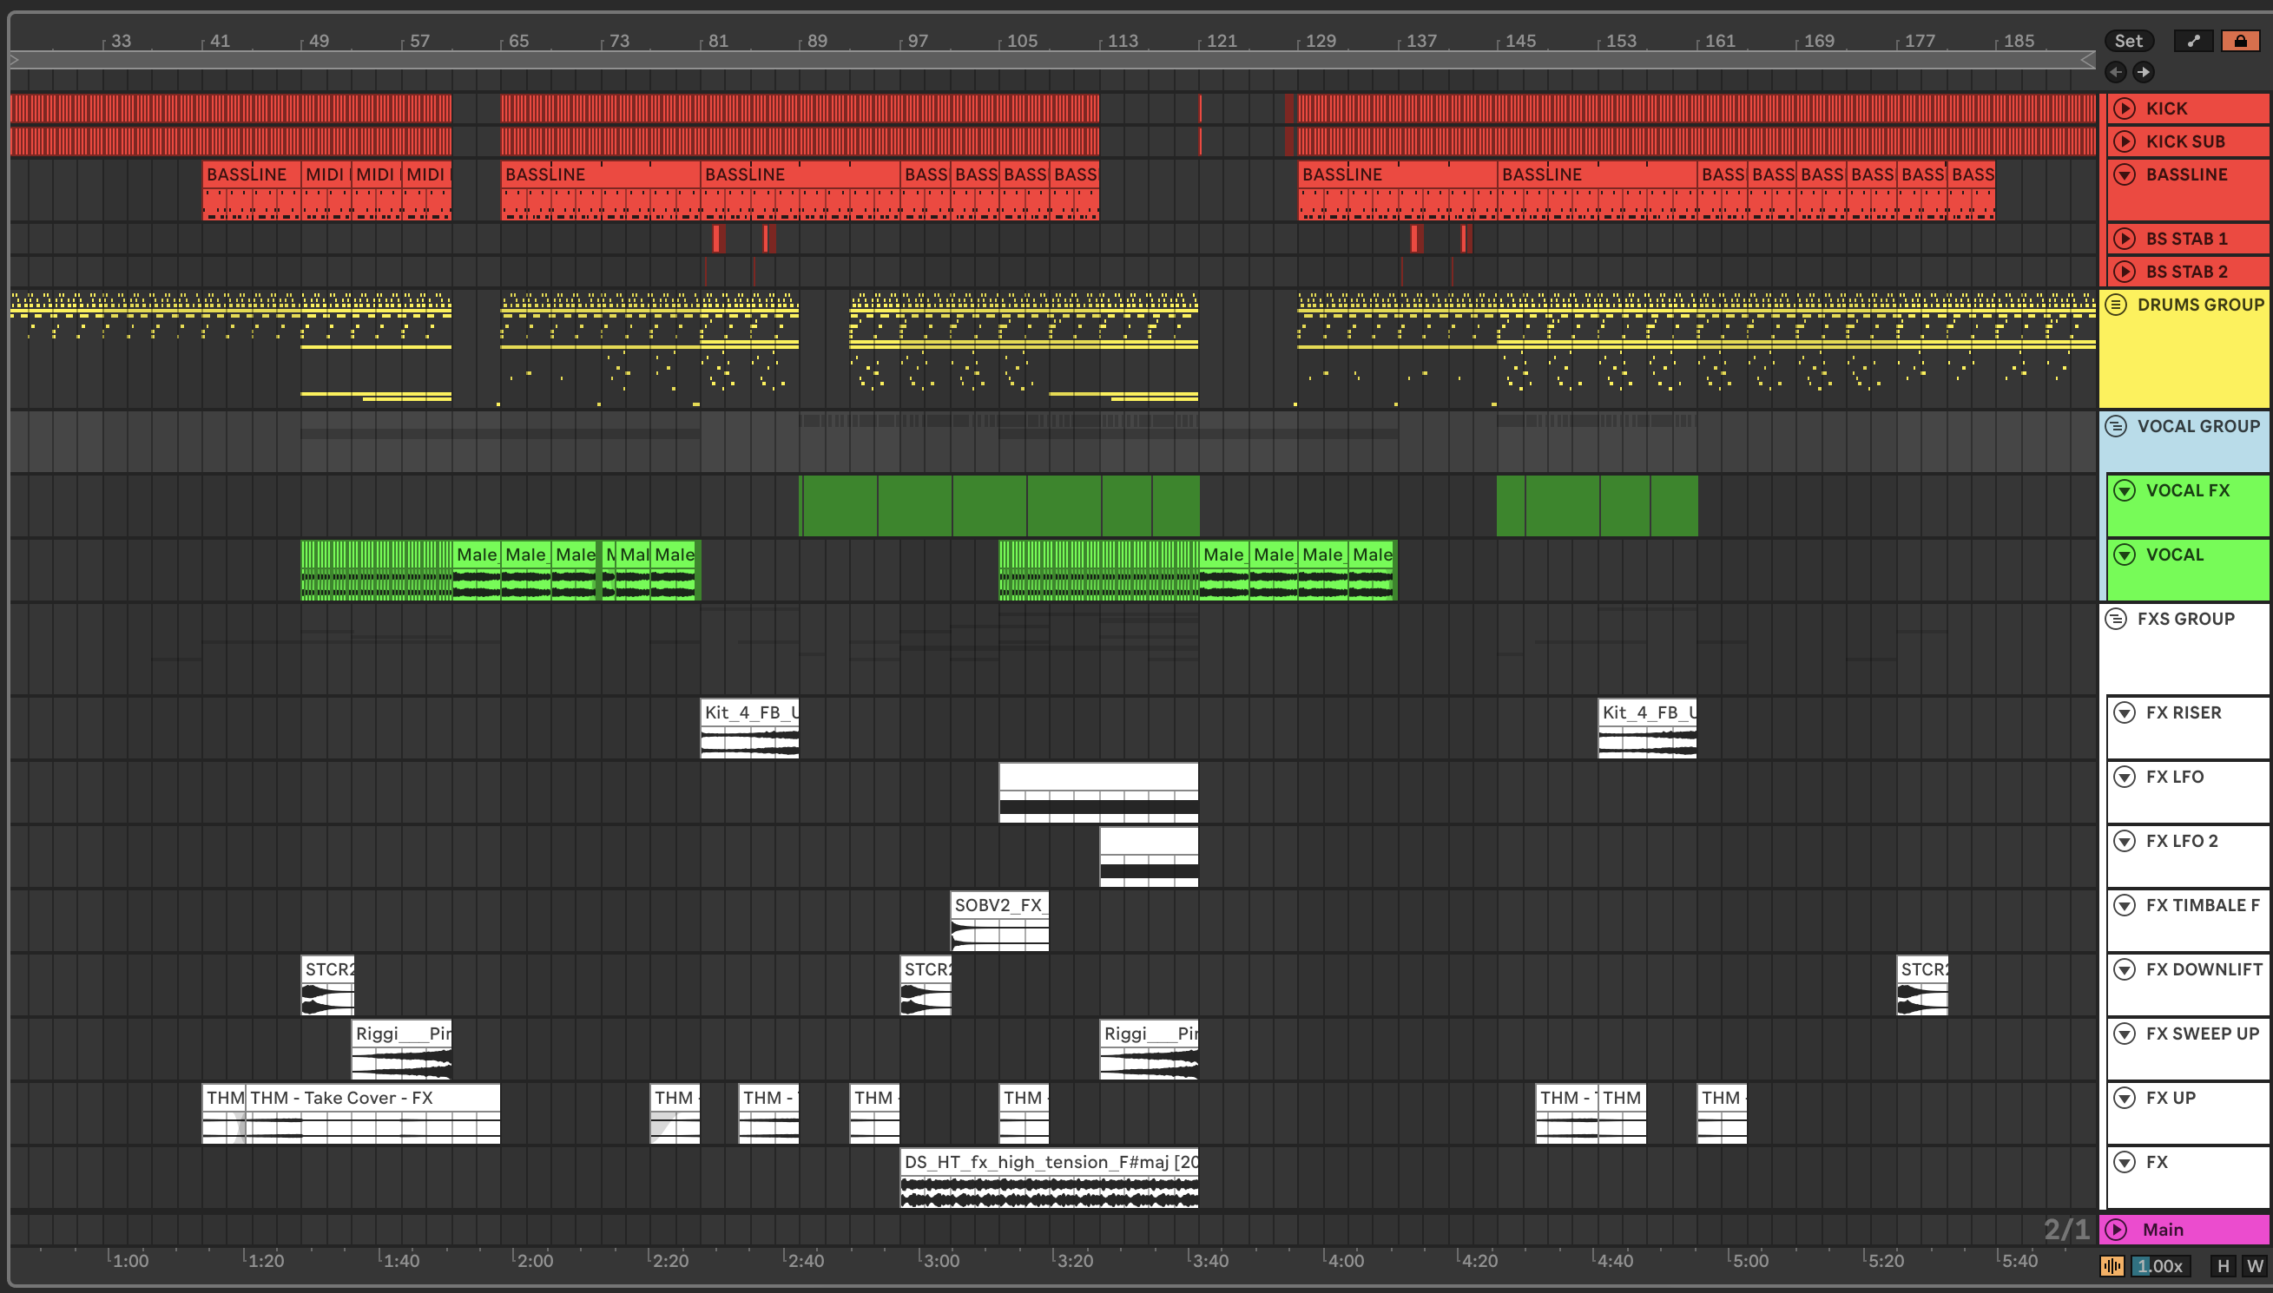Click the W optimize width button
2273x1293 pixels.
click(x=2255, y=1266)
